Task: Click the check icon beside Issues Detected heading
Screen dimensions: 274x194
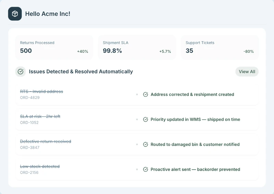Action: tap(21, 72)
